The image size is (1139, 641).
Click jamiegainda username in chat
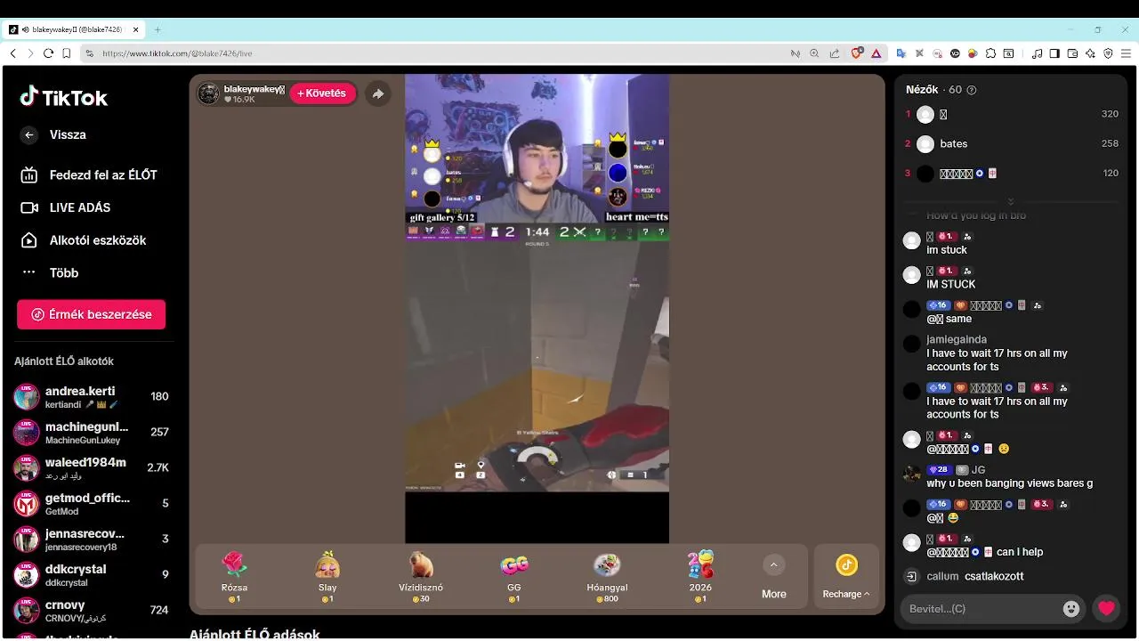coord(957,339)
